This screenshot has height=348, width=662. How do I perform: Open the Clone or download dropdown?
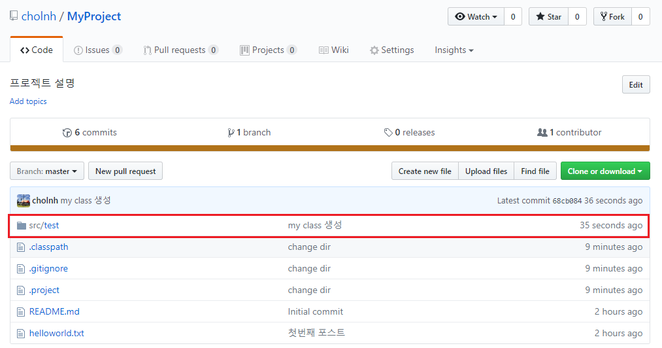point(605,171)
